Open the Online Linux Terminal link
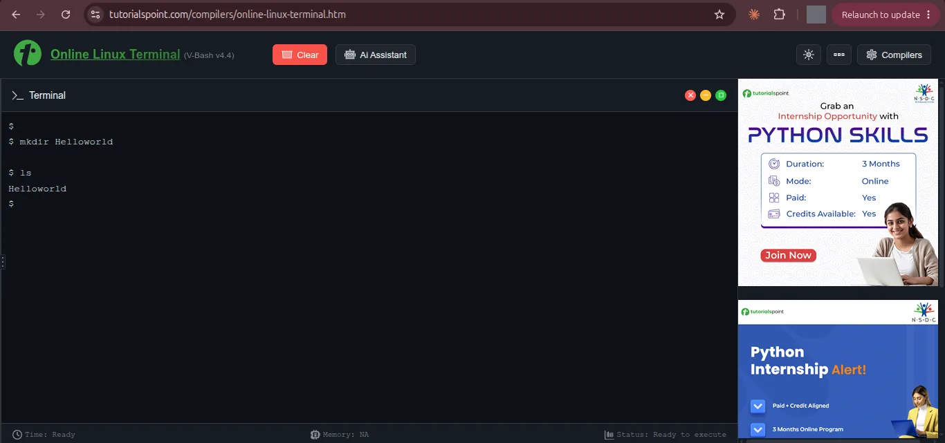The width and height of the screenshot is (945, 443). point(116,54)
